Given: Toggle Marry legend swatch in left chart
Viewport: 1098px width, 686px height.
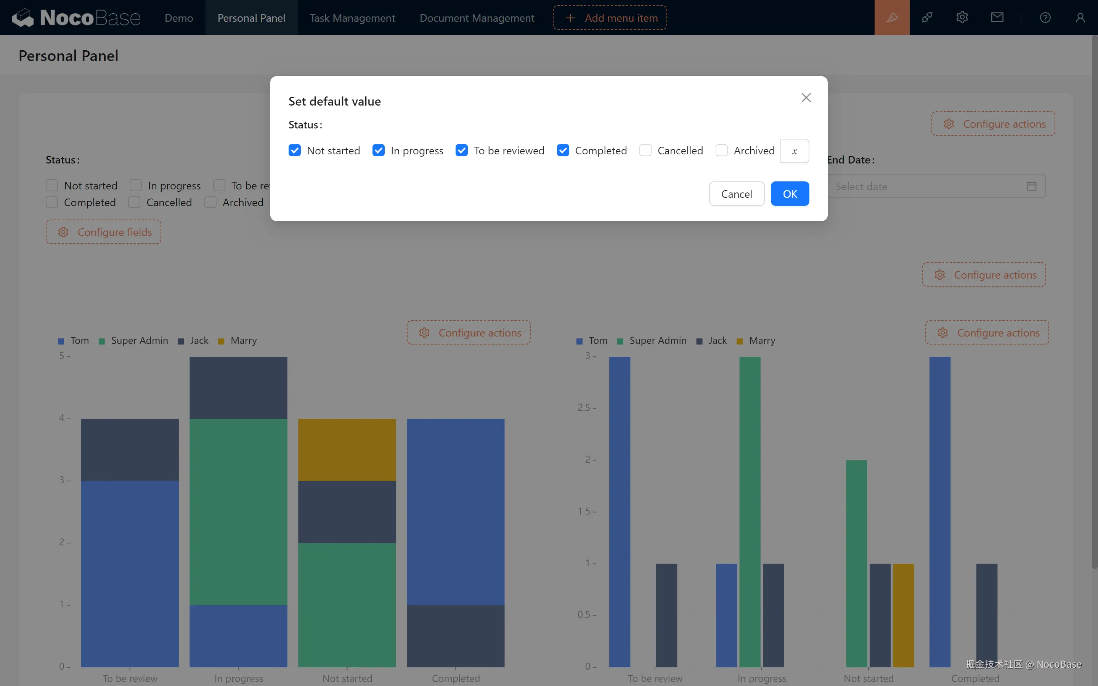Looking at the screenshot, I should coord(222,341).
